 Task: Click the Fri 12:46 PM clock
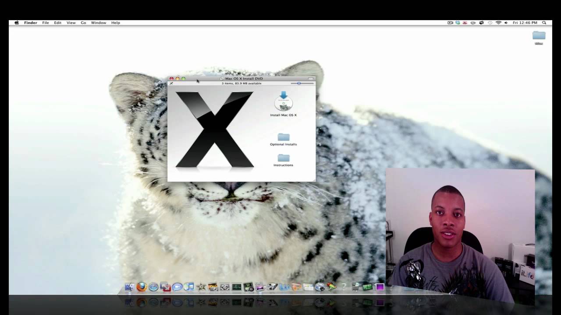tap(525, 23)
